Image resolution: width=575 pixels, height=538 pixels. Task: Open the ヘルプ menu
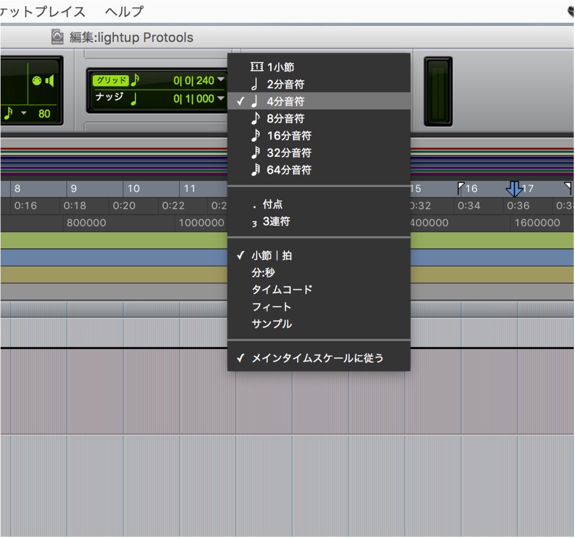click(x=124, y=11)
